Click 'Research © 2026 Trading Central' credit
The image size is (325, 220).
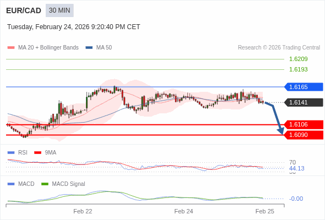point(279,48)
